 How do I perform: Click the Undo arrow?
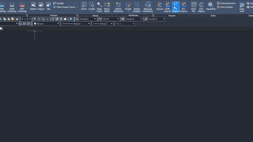[x=22, y=19]
